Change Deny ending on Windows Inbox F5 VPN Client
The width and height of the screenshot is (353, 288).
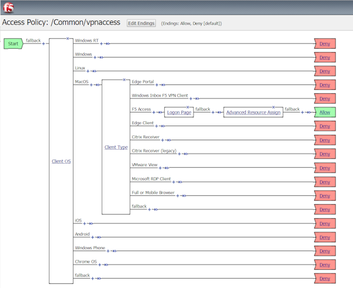pos(325,99)
